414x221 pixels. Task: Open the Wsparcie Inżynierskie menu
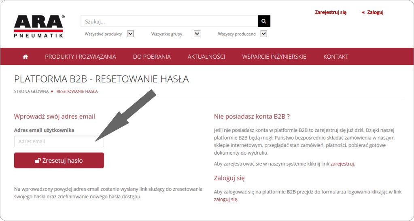[x=274, y=57]
